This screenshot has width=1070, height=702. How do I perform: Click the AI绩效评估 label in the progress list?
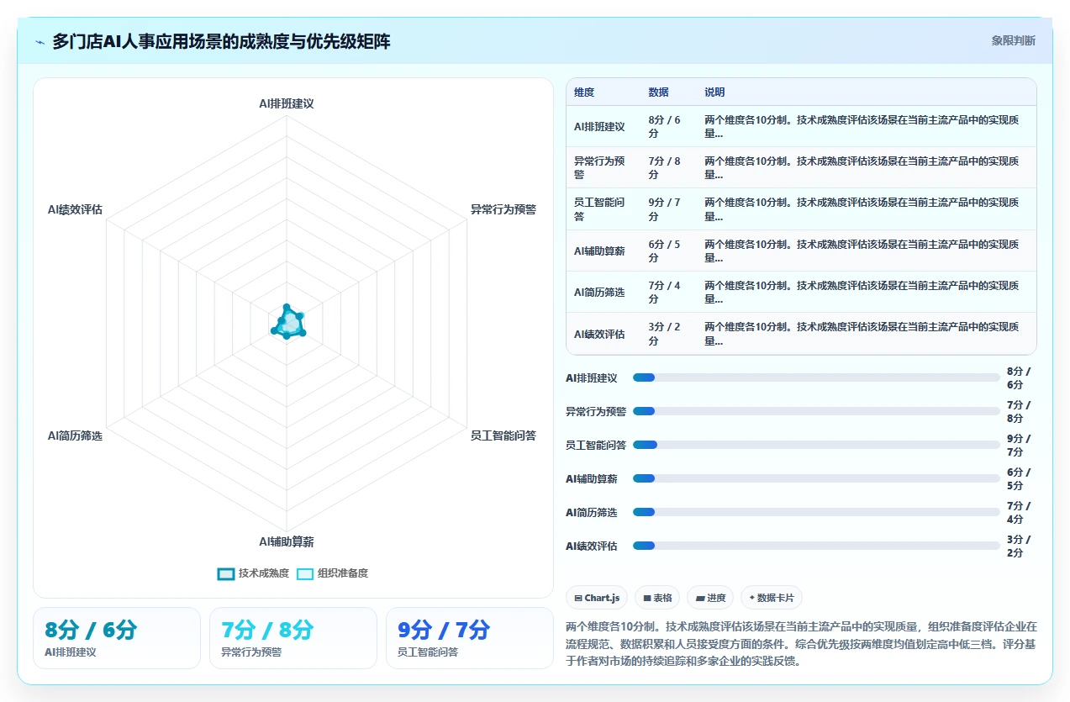(x=592, y=546)
